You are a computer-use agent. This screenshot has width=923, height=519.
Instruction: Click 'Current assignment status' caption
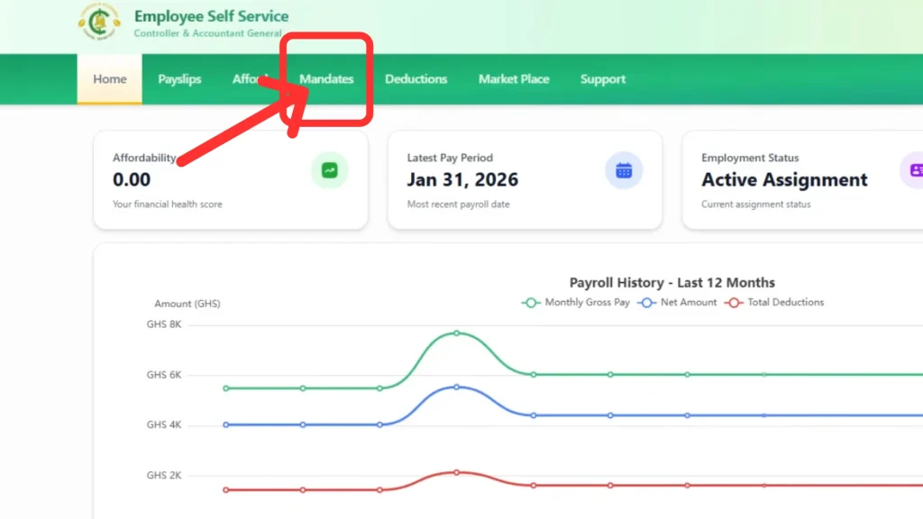(756, 205)
